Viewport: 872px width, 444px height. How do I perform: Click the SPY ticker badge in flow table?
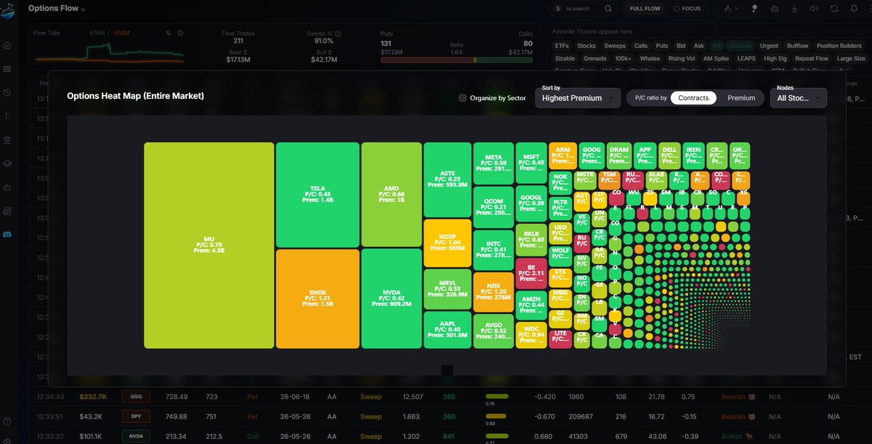pos(136,416)
